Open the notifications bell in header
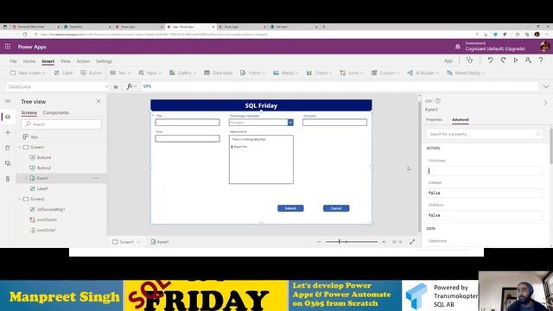 [x=458, y=47]
